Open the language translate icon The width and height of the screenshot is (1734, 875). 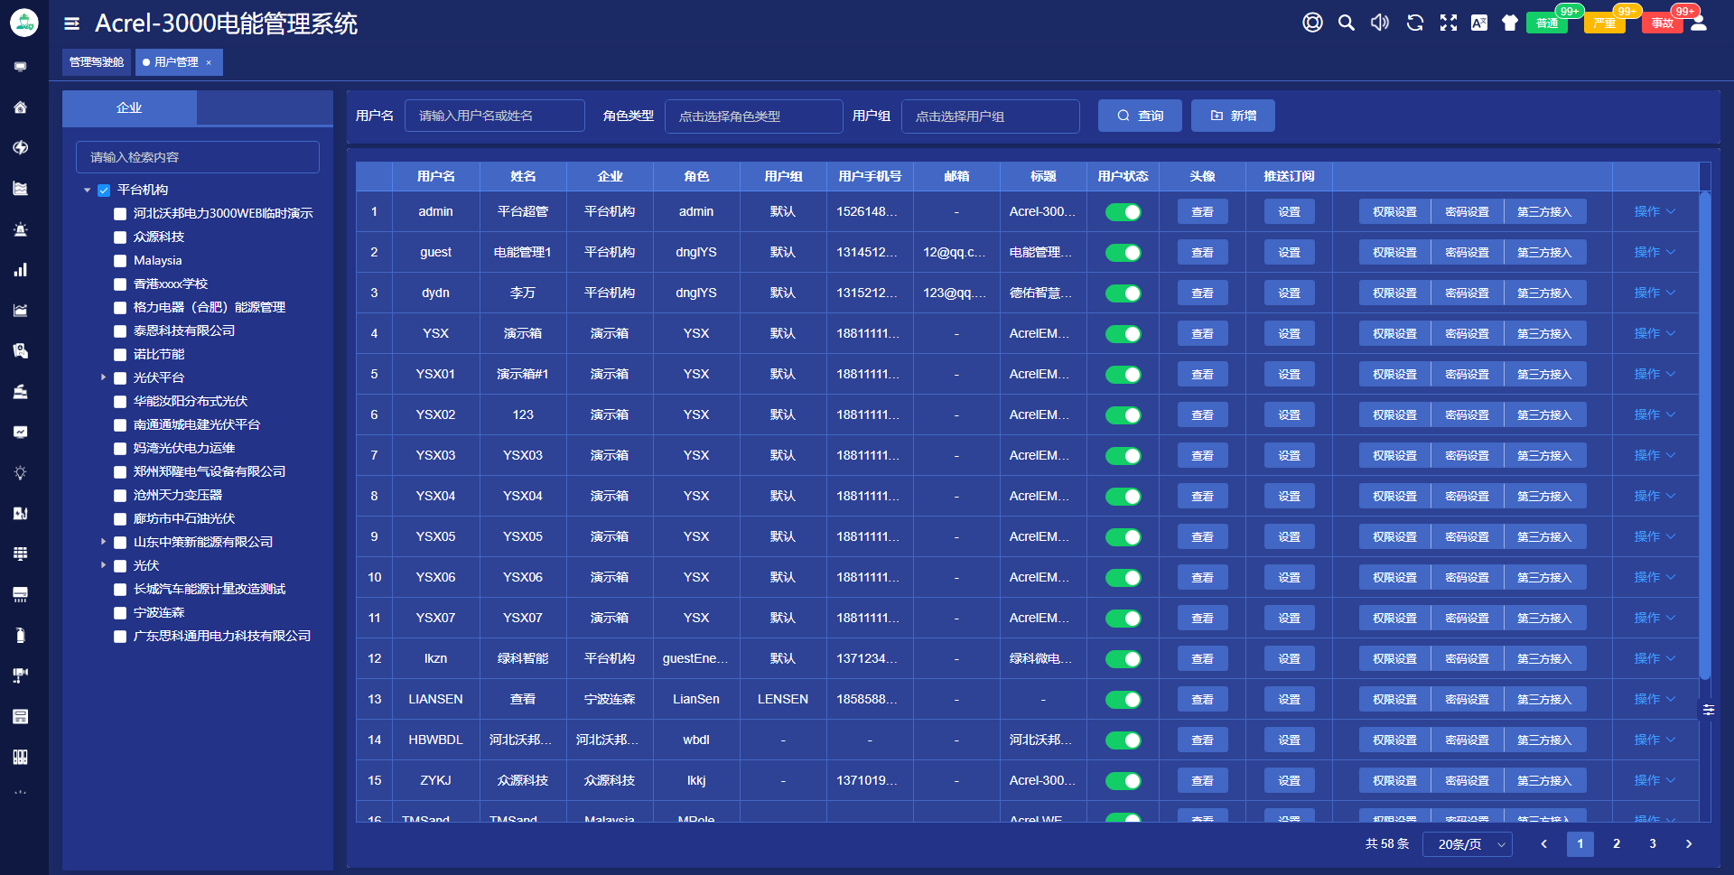pyautogui.click(x=1479, y=23)
